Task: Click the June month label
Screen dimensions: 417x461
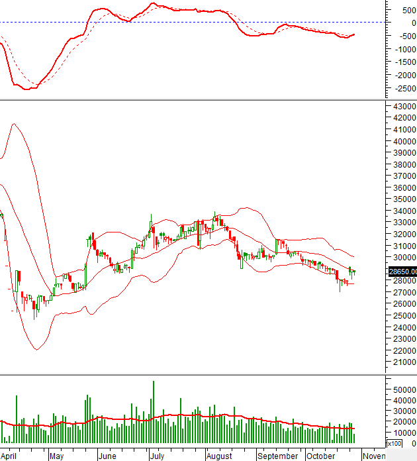Action: click(107, 456)
